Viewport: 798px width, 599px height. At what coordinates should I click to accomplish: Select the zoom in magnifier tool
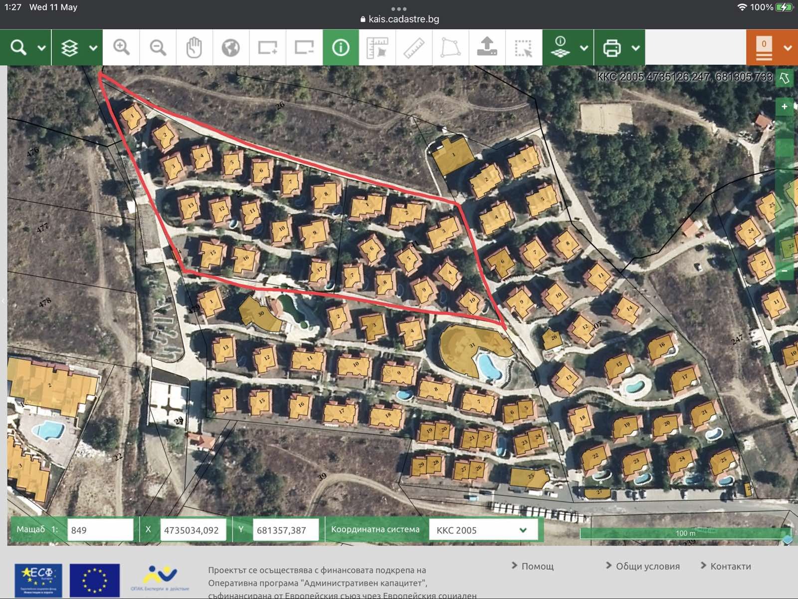(121, 48)
